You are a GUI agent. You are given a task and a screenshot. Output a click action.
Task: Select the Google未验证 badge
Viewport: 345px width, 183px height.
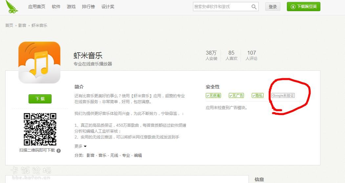coord(283,96)
